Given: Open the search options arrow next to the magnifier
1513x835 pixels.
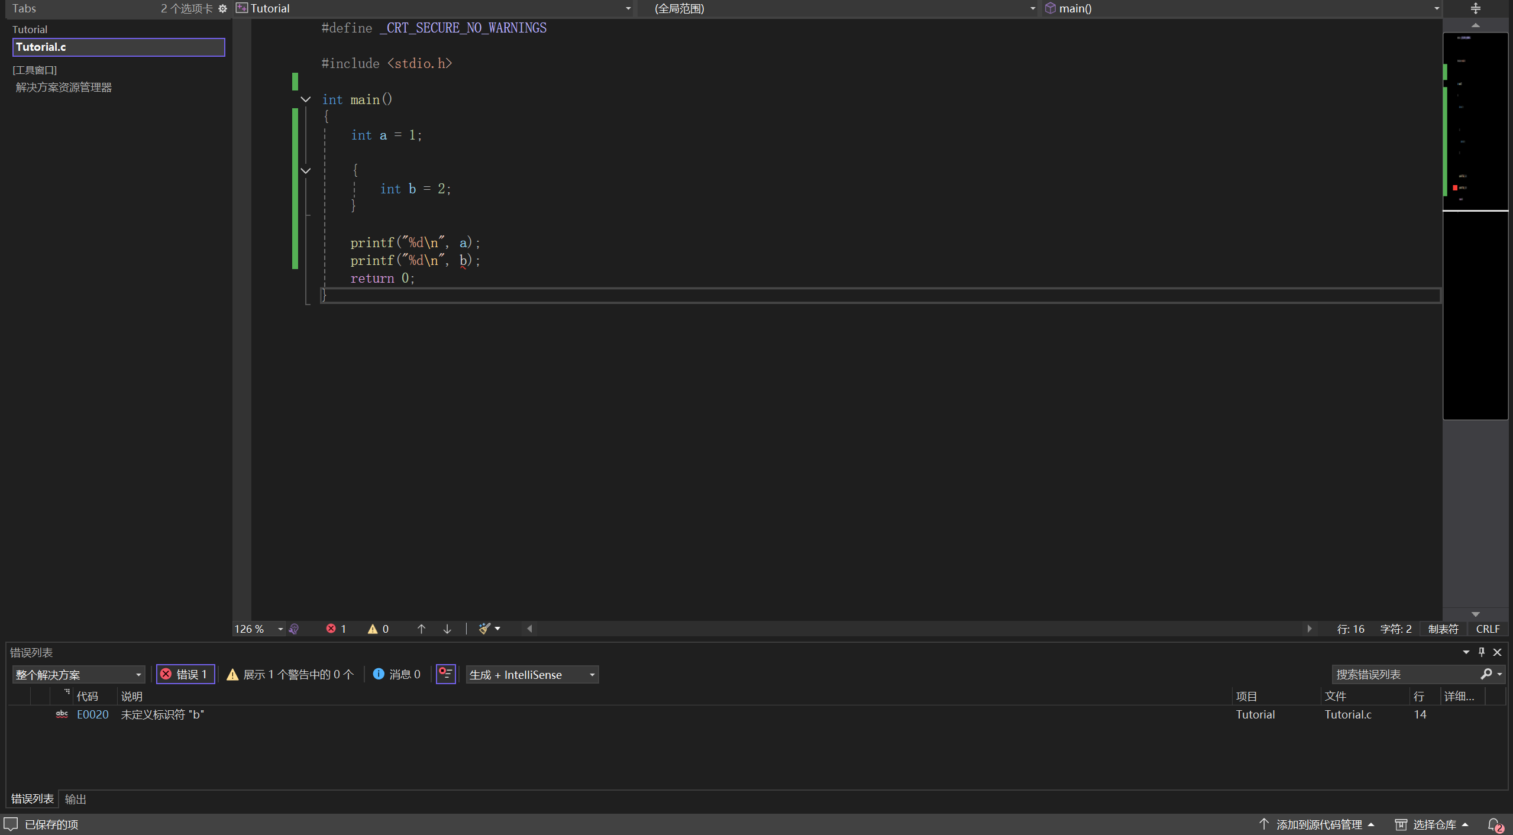Looking at the screenshot, I should coord(1499,674).
